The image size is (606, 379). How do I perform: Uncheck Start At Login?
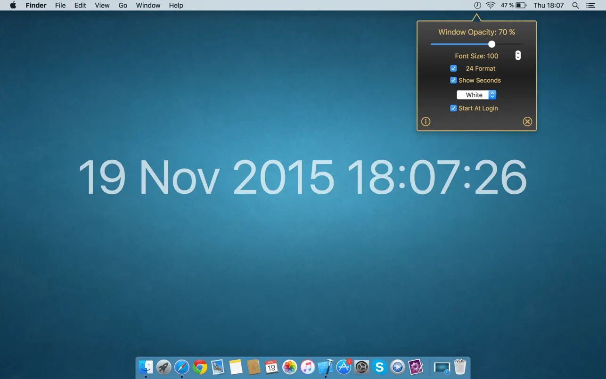click(453, 108)
